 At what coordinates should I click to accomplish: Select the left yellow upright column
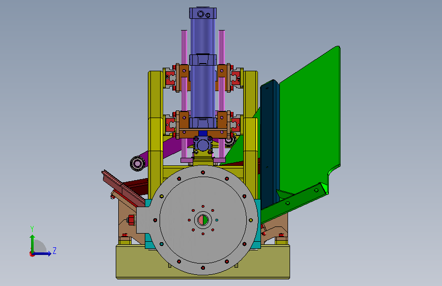point(155,135)
